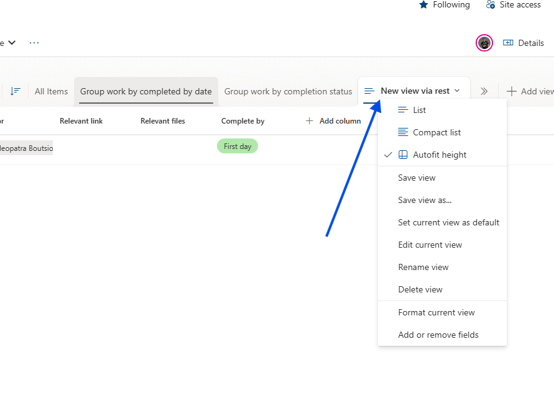
Task: Click the Following star icon
Action: (x=423, y=5)
